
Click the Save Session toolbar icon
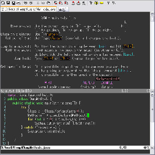pyautogui.click(x=79, y=3)
